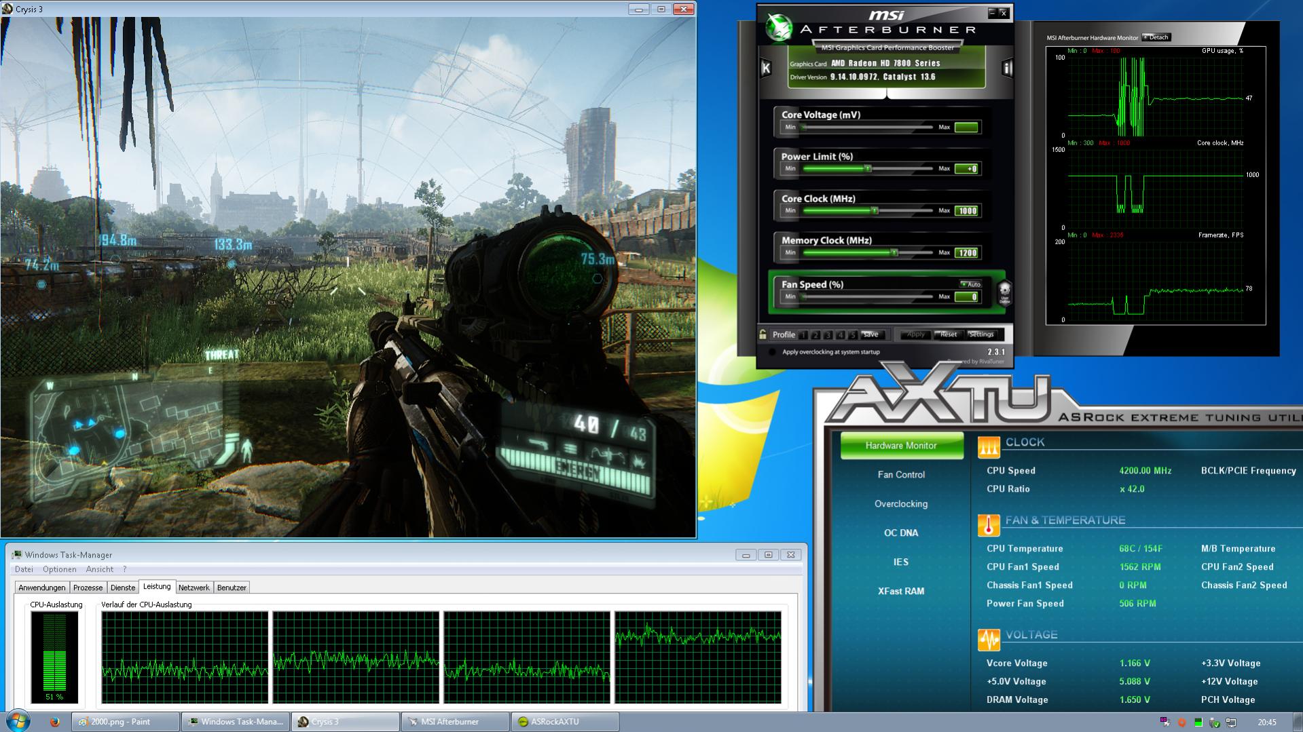Detach the Afterburner Hardware Monitor
1303x732 pixels.
tap(1157, 37)
